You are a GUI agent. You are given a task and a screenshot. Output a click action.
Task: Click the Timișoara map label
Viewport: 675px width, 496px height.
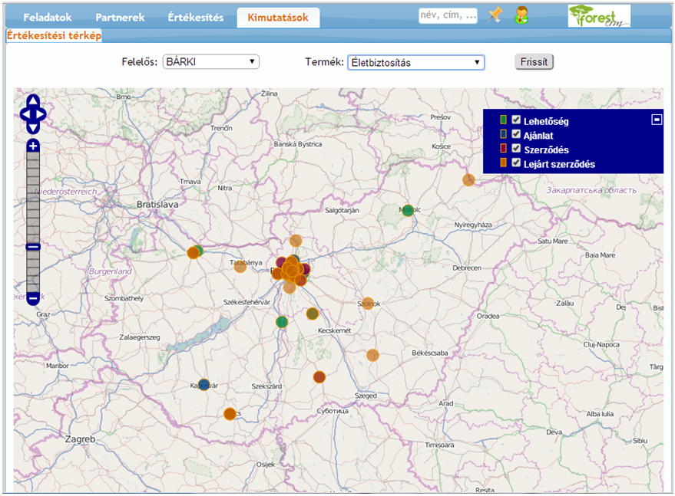click(439, 445)
